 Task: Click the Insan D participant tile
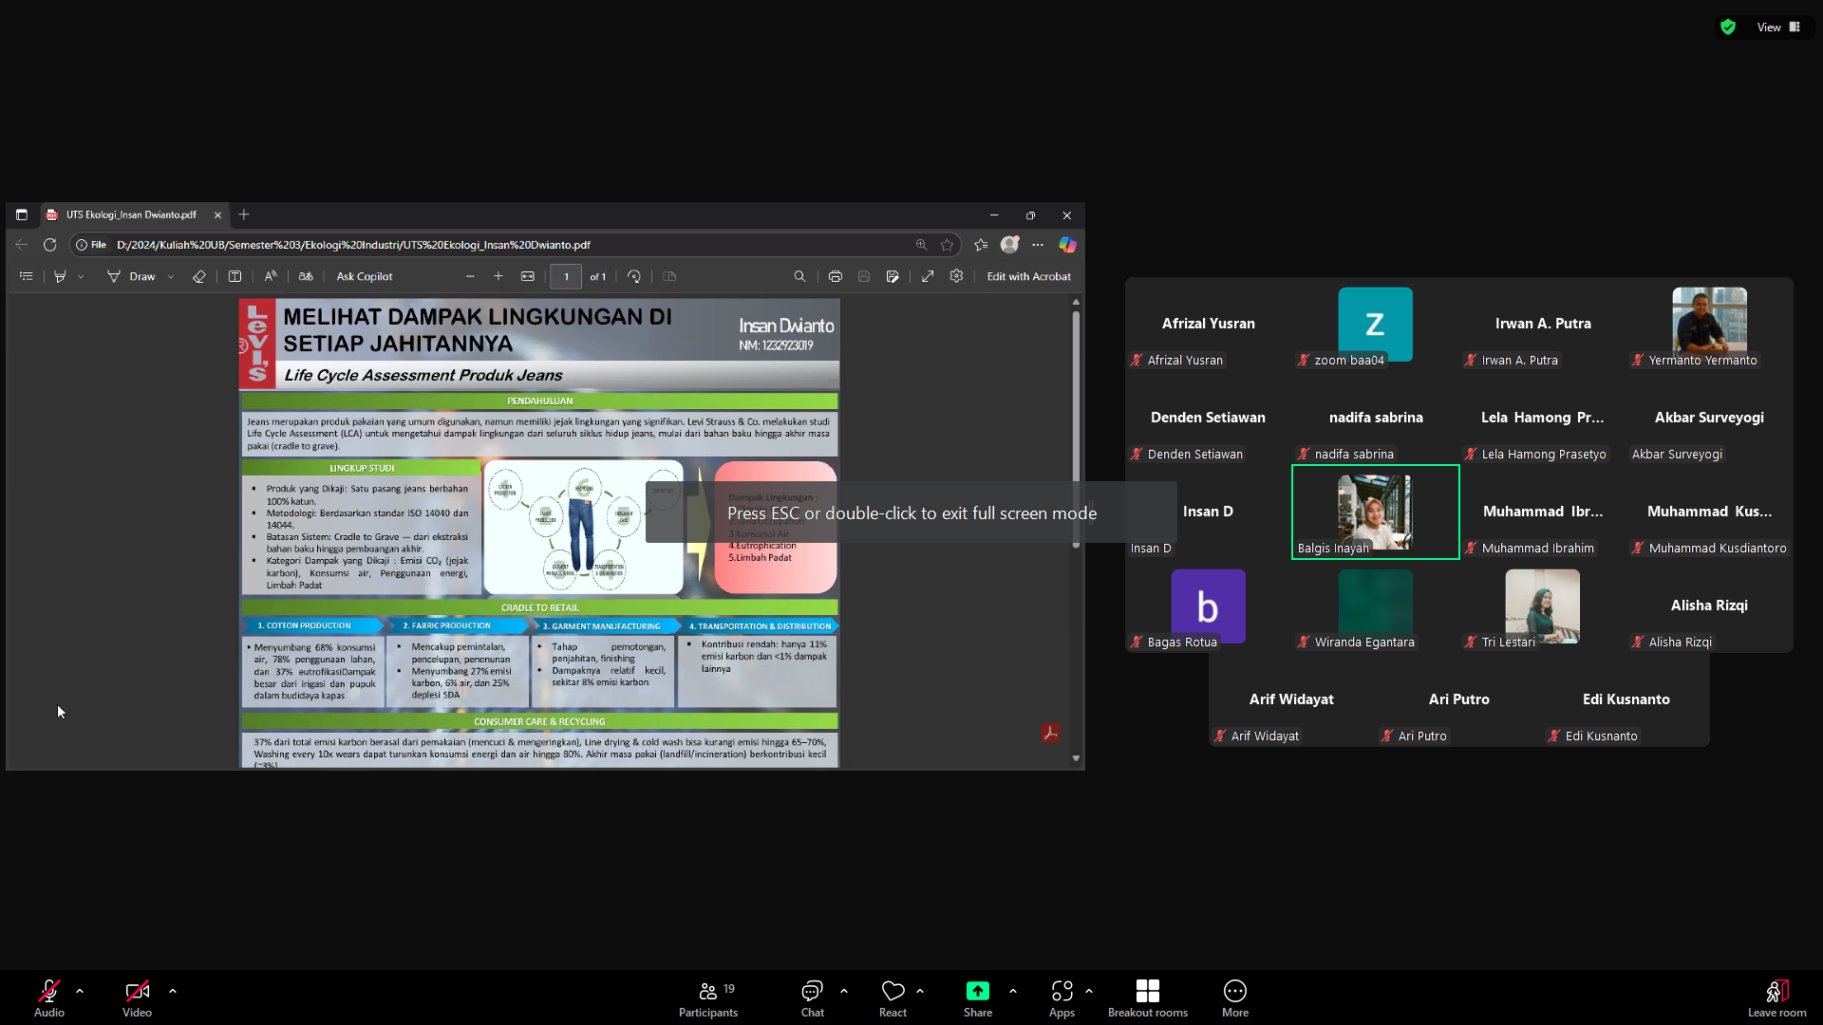pyautogui.click(x=1209, y=512)
